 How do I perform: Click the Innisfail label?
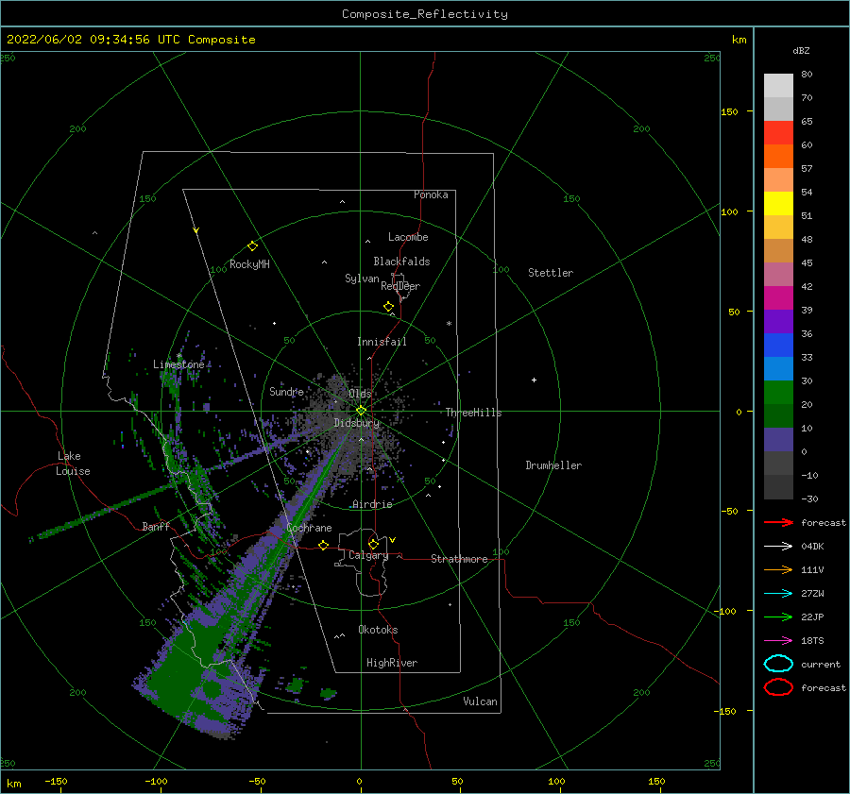coord(382,342)
